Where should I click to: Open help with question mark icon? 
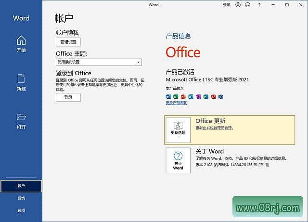pos(259,5)
